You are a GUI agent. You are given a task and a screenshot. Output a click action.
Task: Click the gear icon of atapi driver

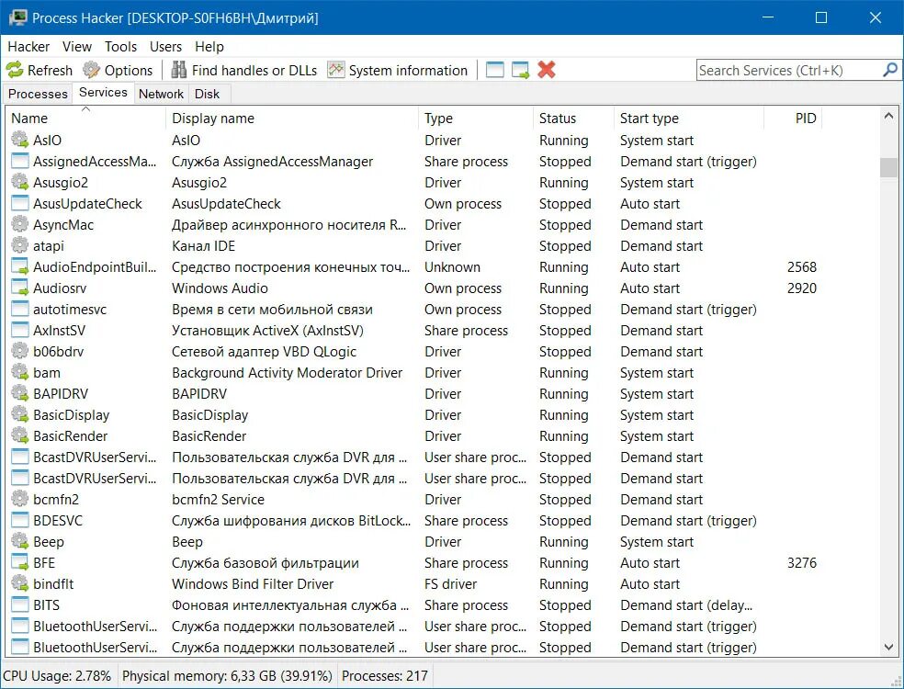tap(19, 245)
